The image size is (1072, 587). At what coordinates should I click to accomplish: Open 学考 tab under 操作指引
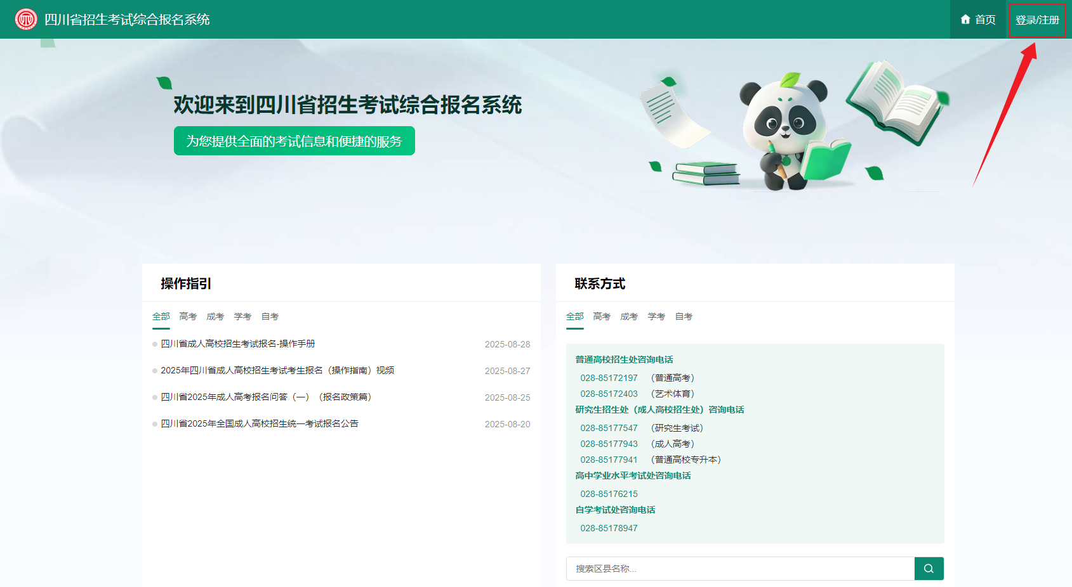click(x=242, y=316)
